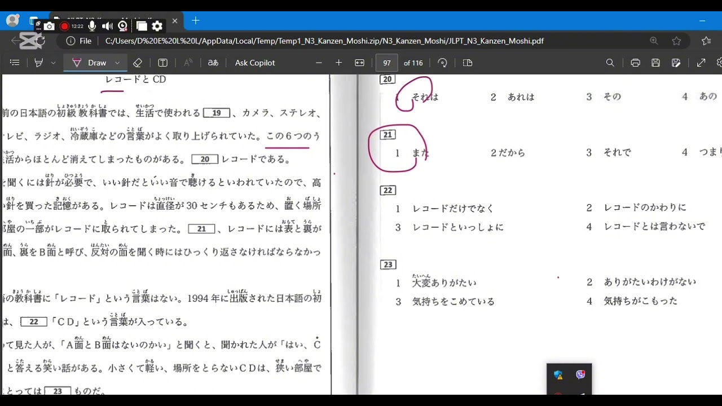The width and height of the screenshot is (722, 406).
Task: Click the boxed number 19 in passage
Action: [x=216, y=113]
